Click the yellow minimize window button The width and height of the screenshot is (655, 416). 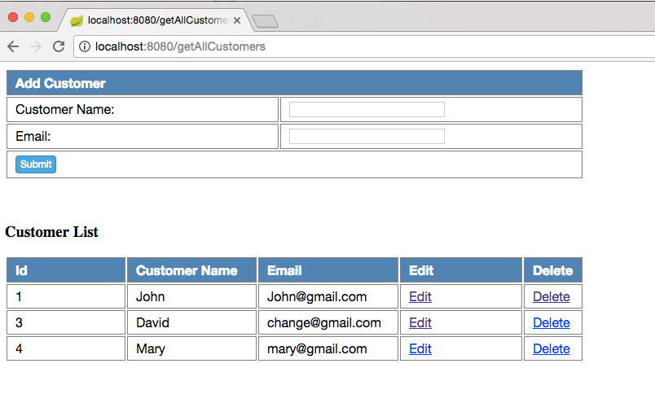29,17
